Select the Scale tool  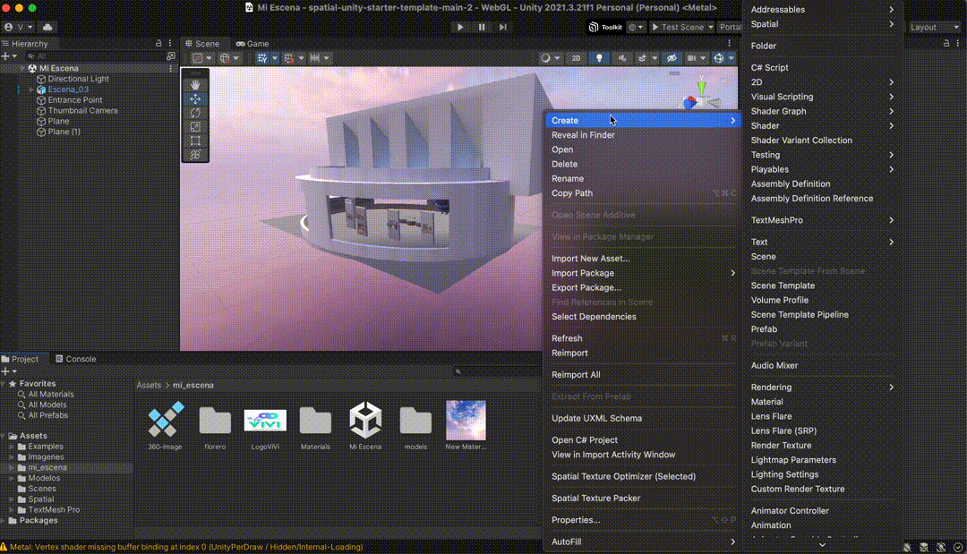(x=195, y=127)
